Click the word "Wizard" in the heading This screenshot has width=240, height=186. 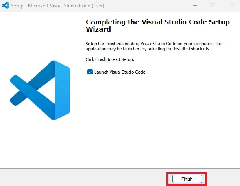pyautogui.click(x=98, y=29)
